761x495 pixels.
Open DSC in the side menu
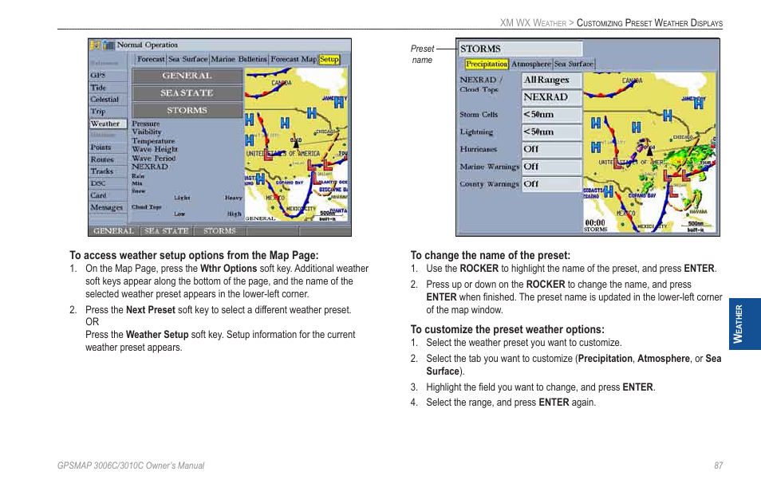107,183
